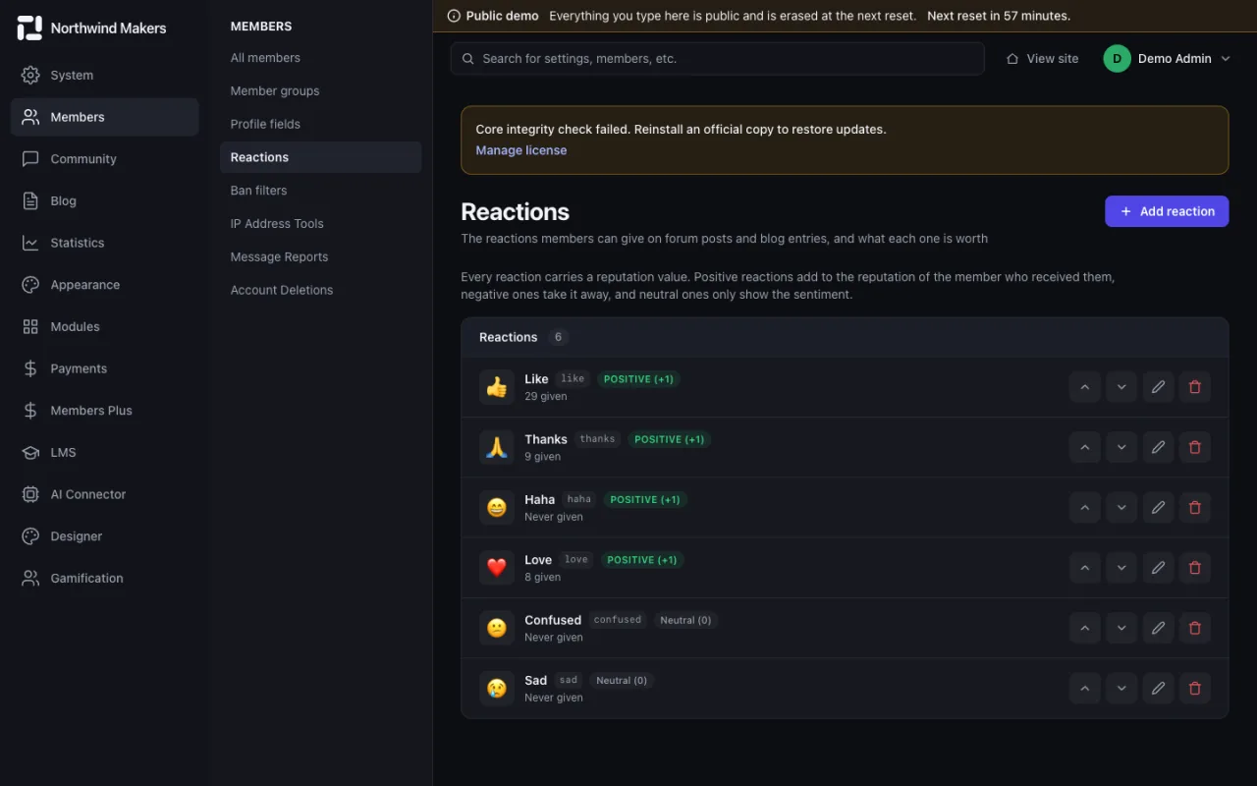Delete the Haha reaction
The height and width of the screenshot is (786, 1257).
point(1195,508)
